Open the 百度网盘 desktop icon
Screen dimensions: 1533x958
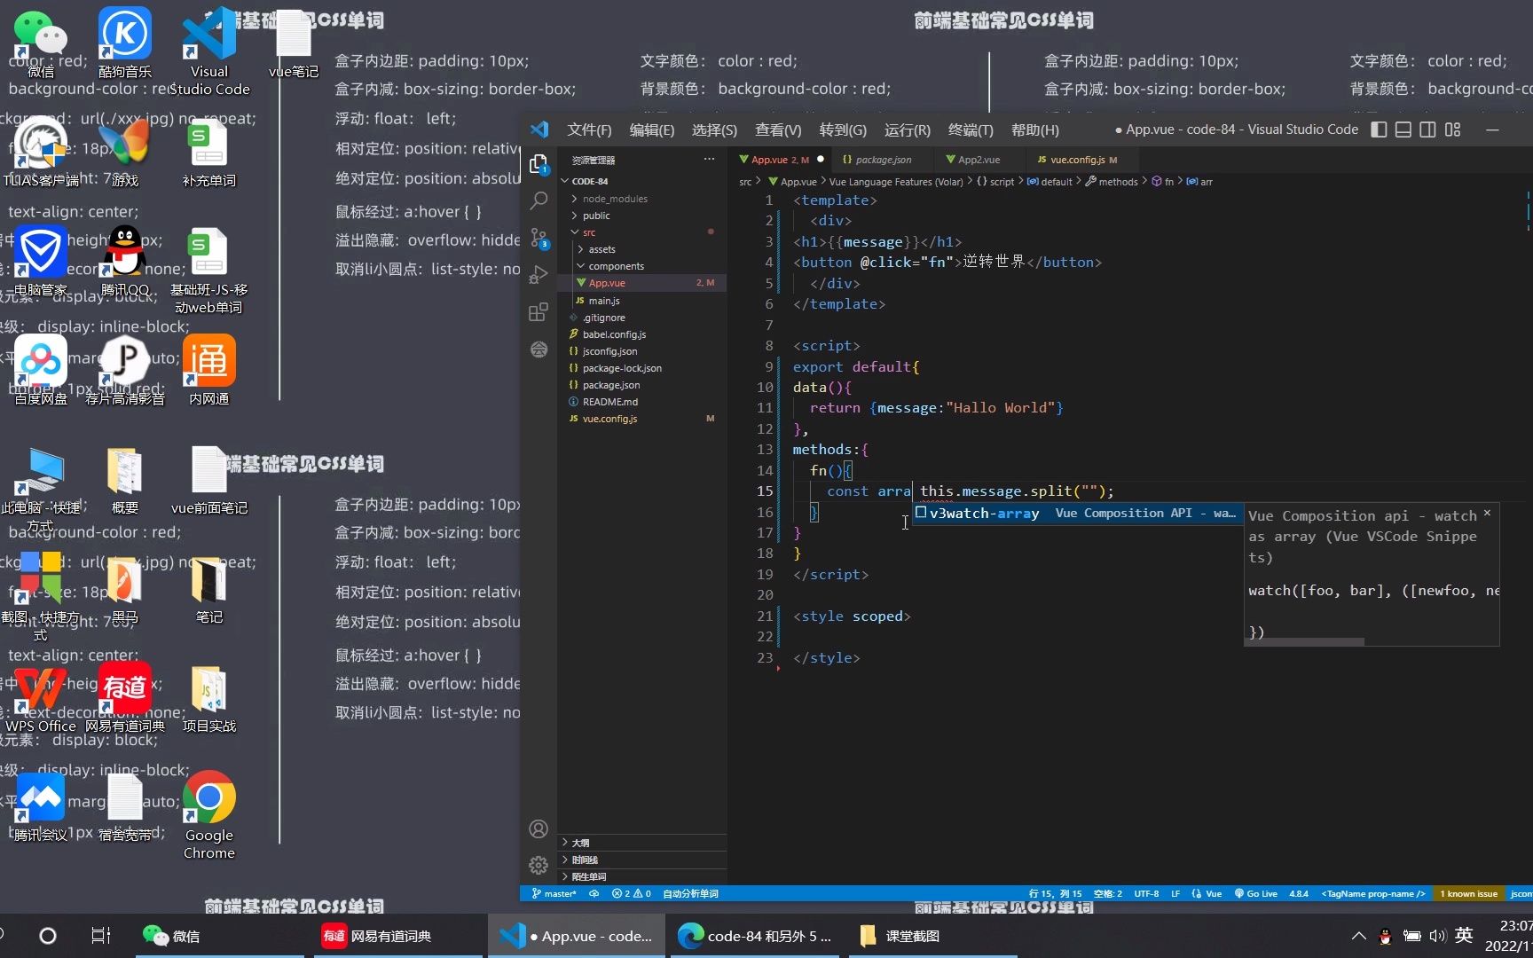pos(41,370)
